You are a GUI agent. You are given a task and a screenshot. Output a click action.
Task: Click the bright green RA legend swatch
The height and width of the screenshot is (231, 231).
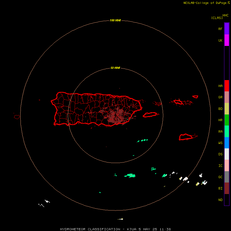pyautogui.click(x=227, y=131)
